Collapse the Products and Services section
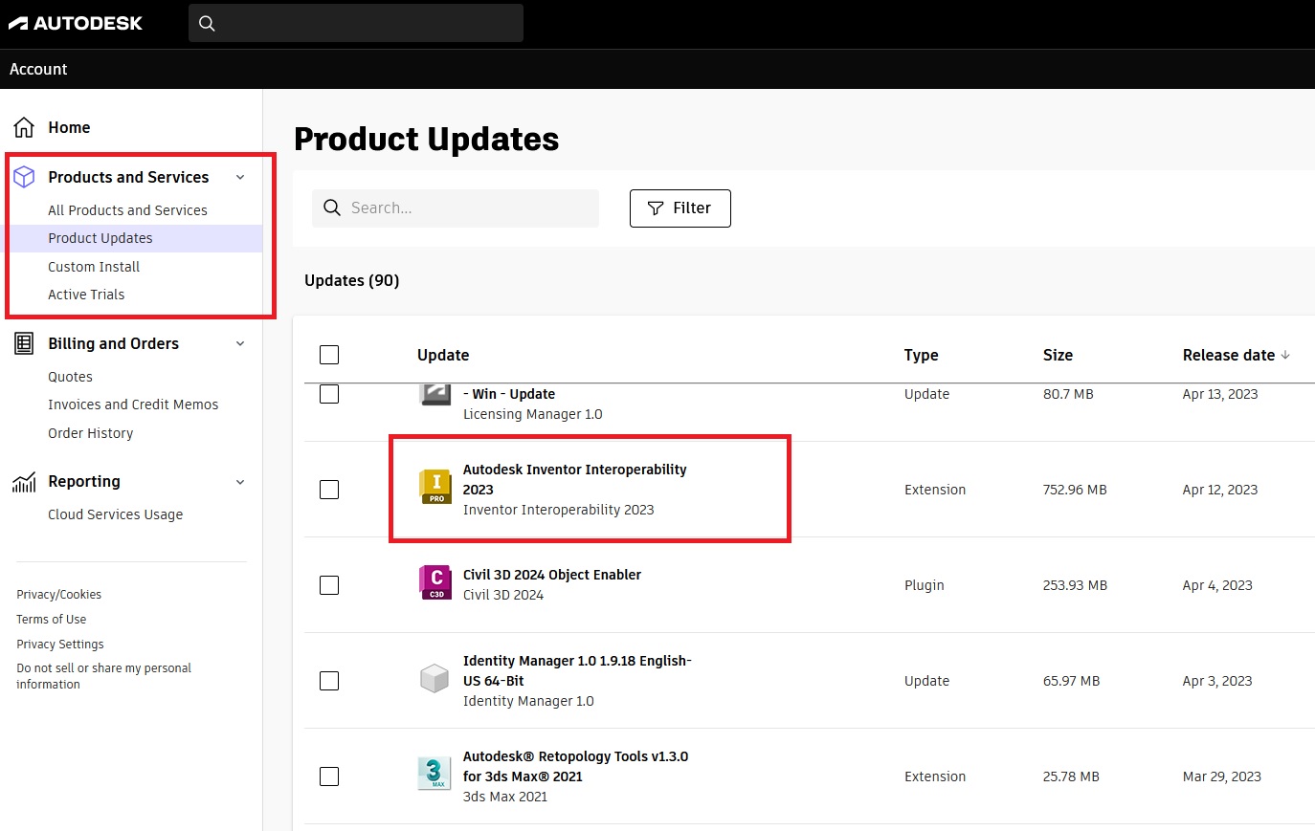The height and width of the screenshot is (831, 1315). point(240,177)
